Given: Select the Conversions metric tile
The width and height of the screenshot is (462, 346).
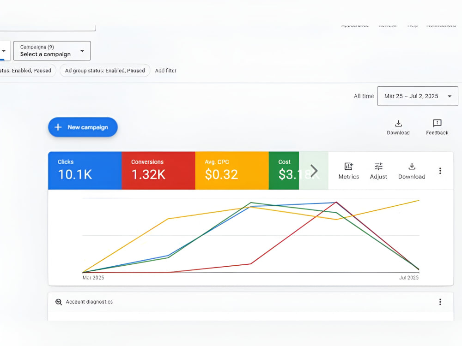Looking at the screenshot, I should click(158, 171).
